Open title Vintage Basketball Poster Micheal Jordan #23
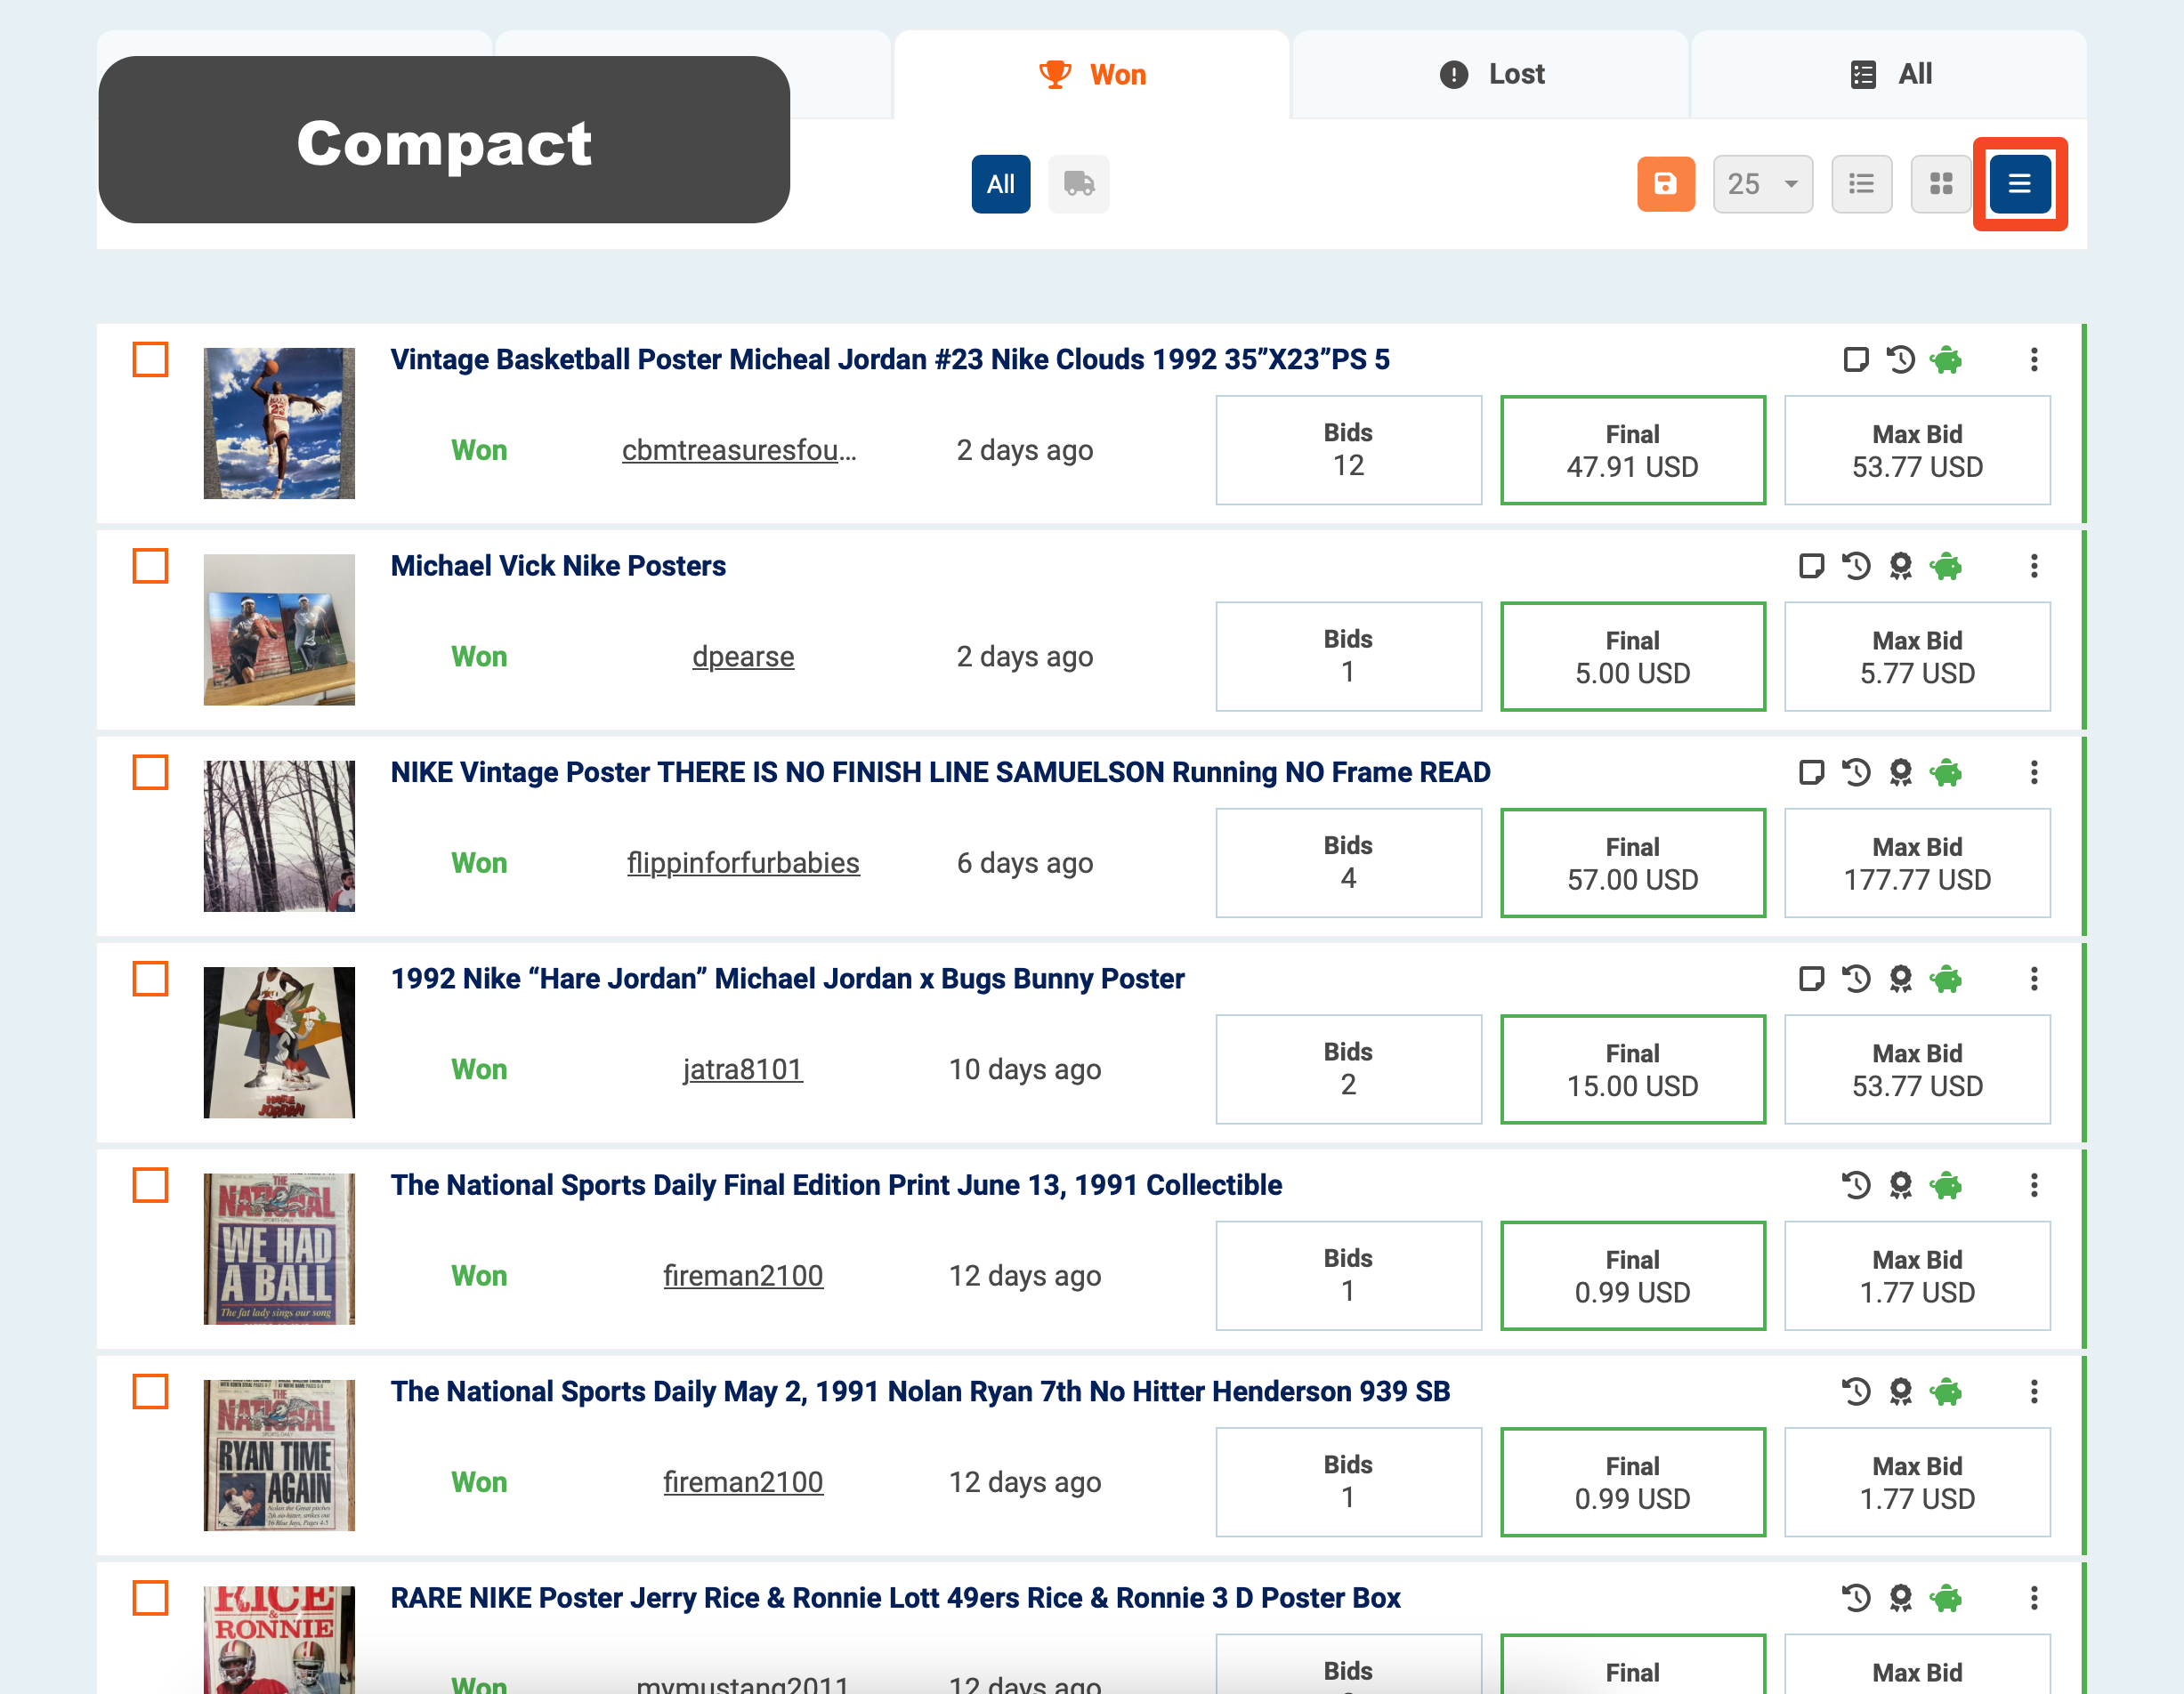 (890, 359)
